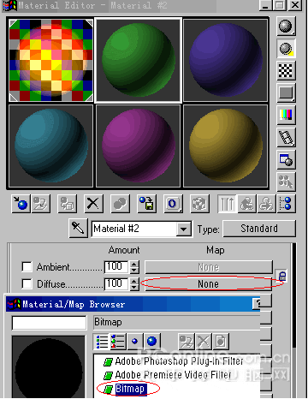Click the Put to Library icon
The image size is (308, 399).
(x=146, y=204)
